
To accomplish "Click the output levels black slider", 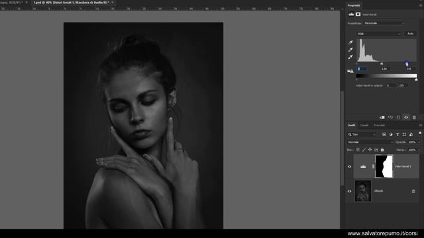I will tap(356, 79).
